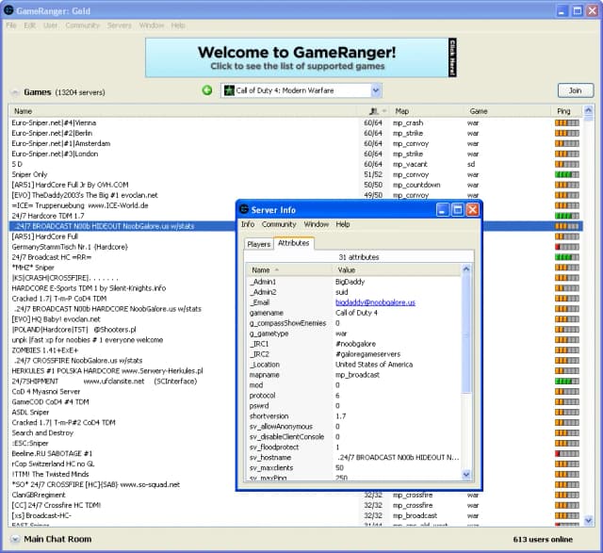Open the File menu
The image size is (603, 553).
point(11,25)
